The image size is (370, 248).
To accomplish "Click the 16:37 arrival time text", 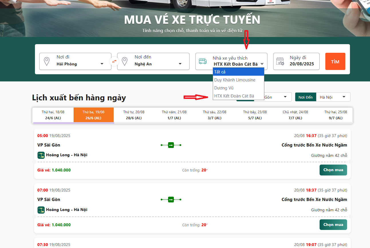I will (311, 136).
